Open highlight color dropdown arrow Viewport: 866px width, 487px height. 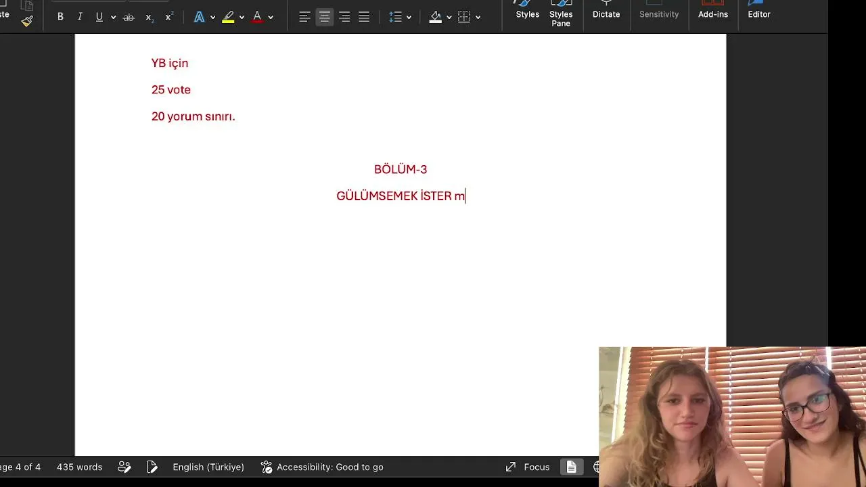(x=242, y=17)
